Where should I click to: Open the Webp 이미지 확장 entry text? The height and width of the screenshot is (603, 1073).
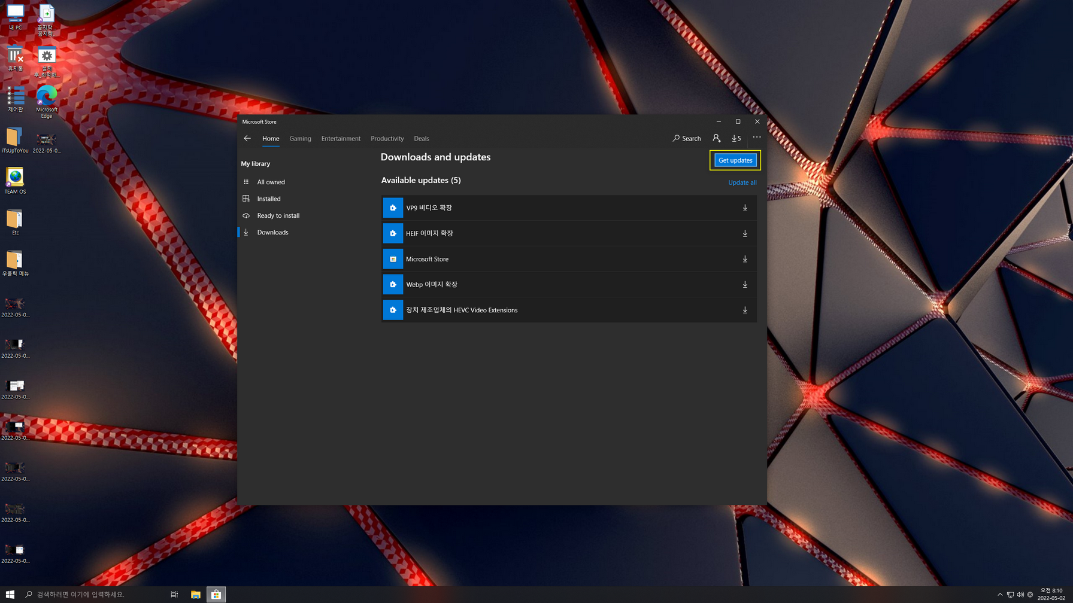tap(432, 284)
